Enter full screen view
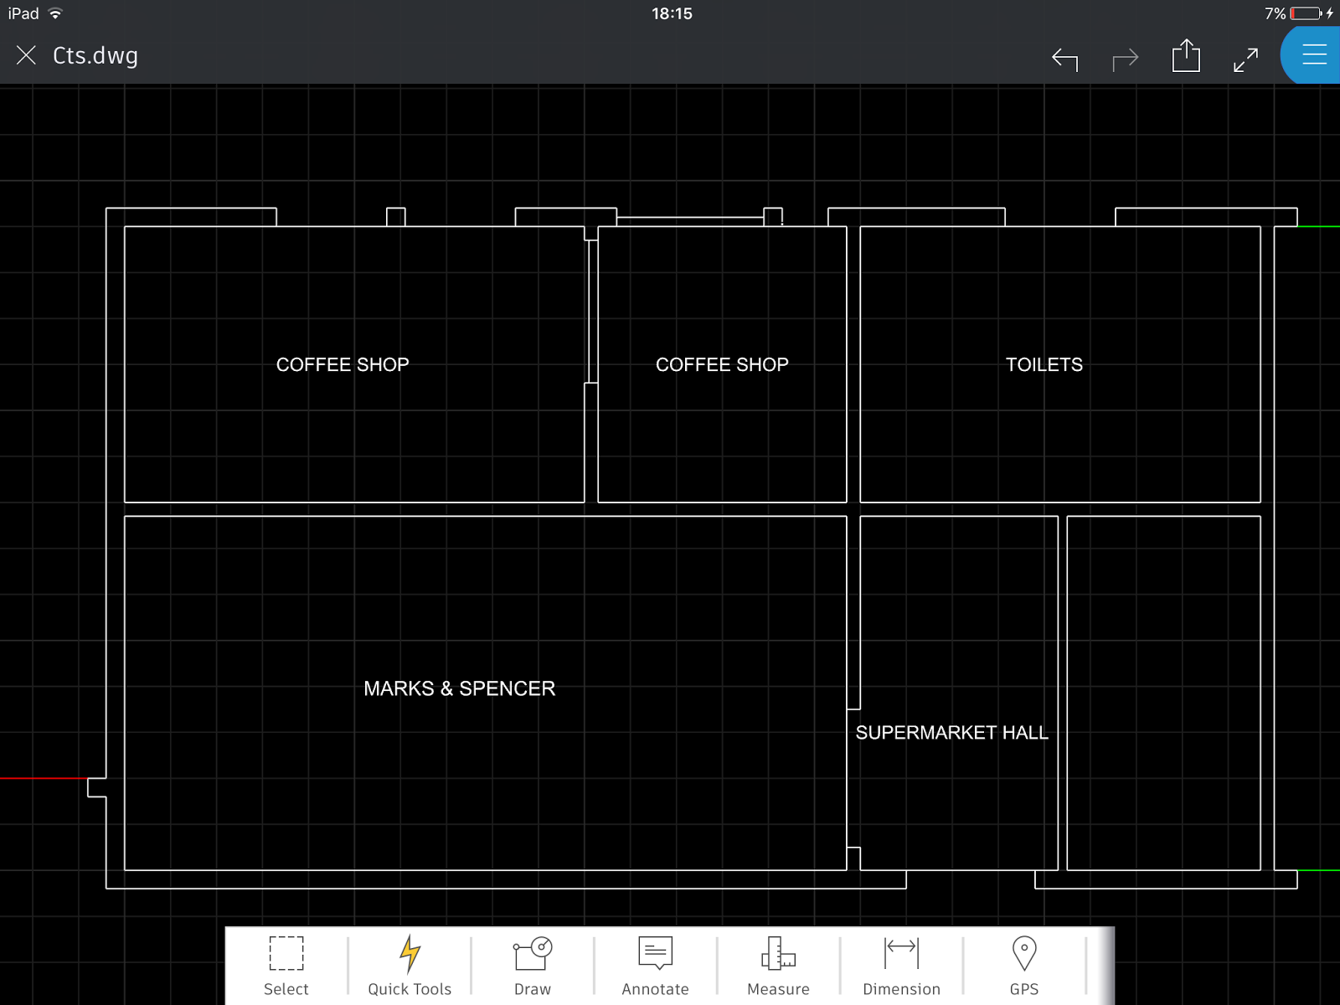 (x=1246, y=59)
